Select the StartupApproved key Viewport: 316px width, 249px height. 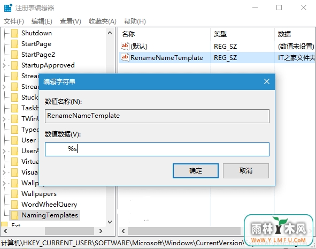pos(48,65)
